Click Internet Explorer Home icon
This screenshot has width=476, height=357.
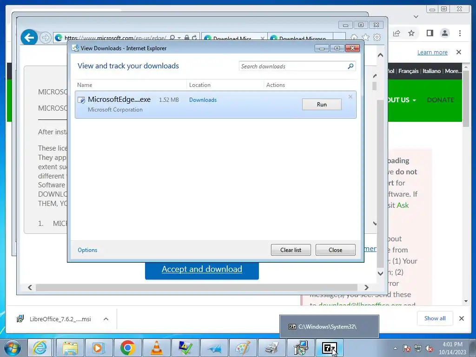pyautogui.click(x=354, y=37)
